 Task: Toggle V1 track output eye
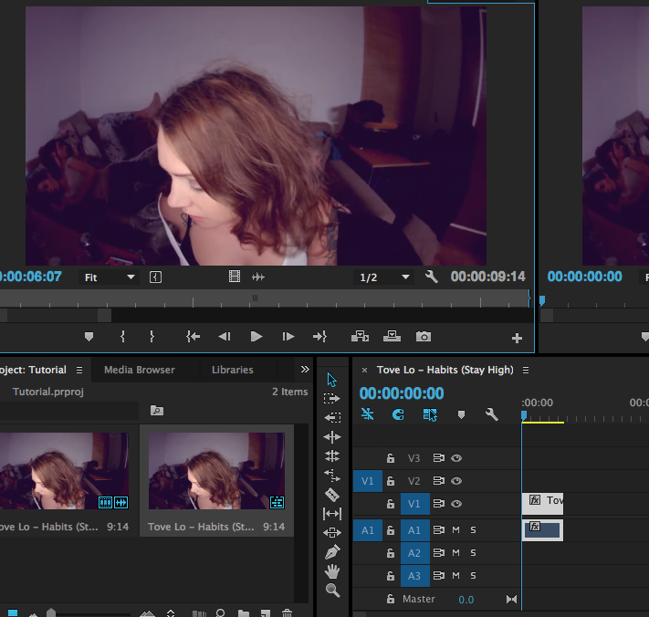click(x=456, y=504)
